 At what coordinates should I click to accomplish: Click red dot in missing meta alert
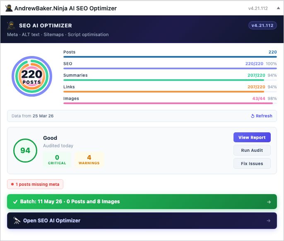[12, 184]
